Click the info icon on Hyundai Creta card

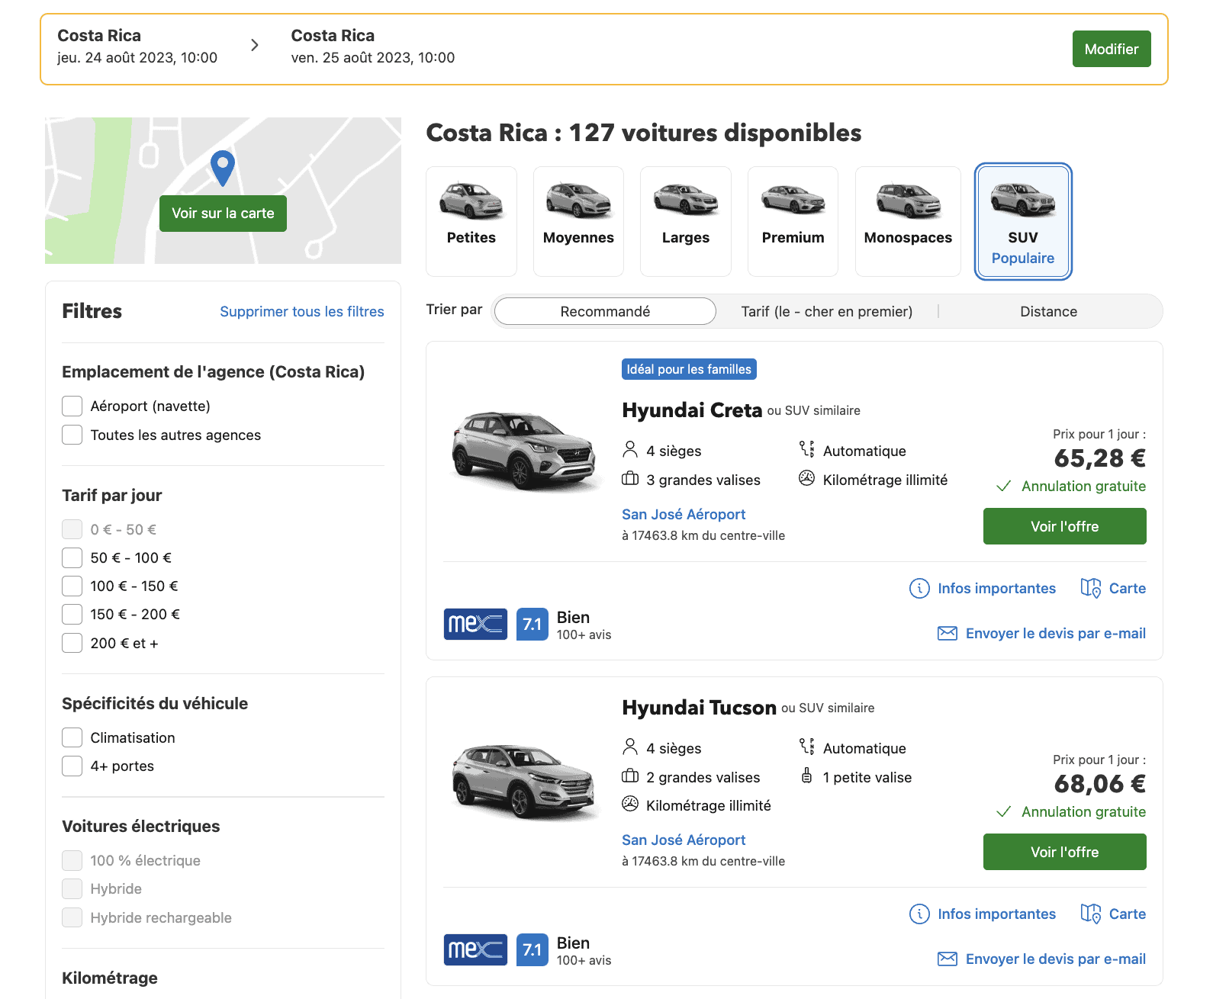click(919, 588)
